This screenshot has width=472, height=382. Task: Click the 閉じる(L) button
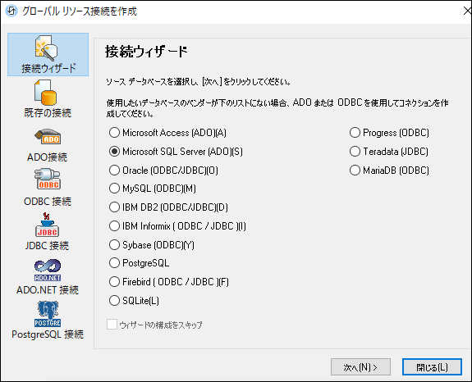point(432,367)
